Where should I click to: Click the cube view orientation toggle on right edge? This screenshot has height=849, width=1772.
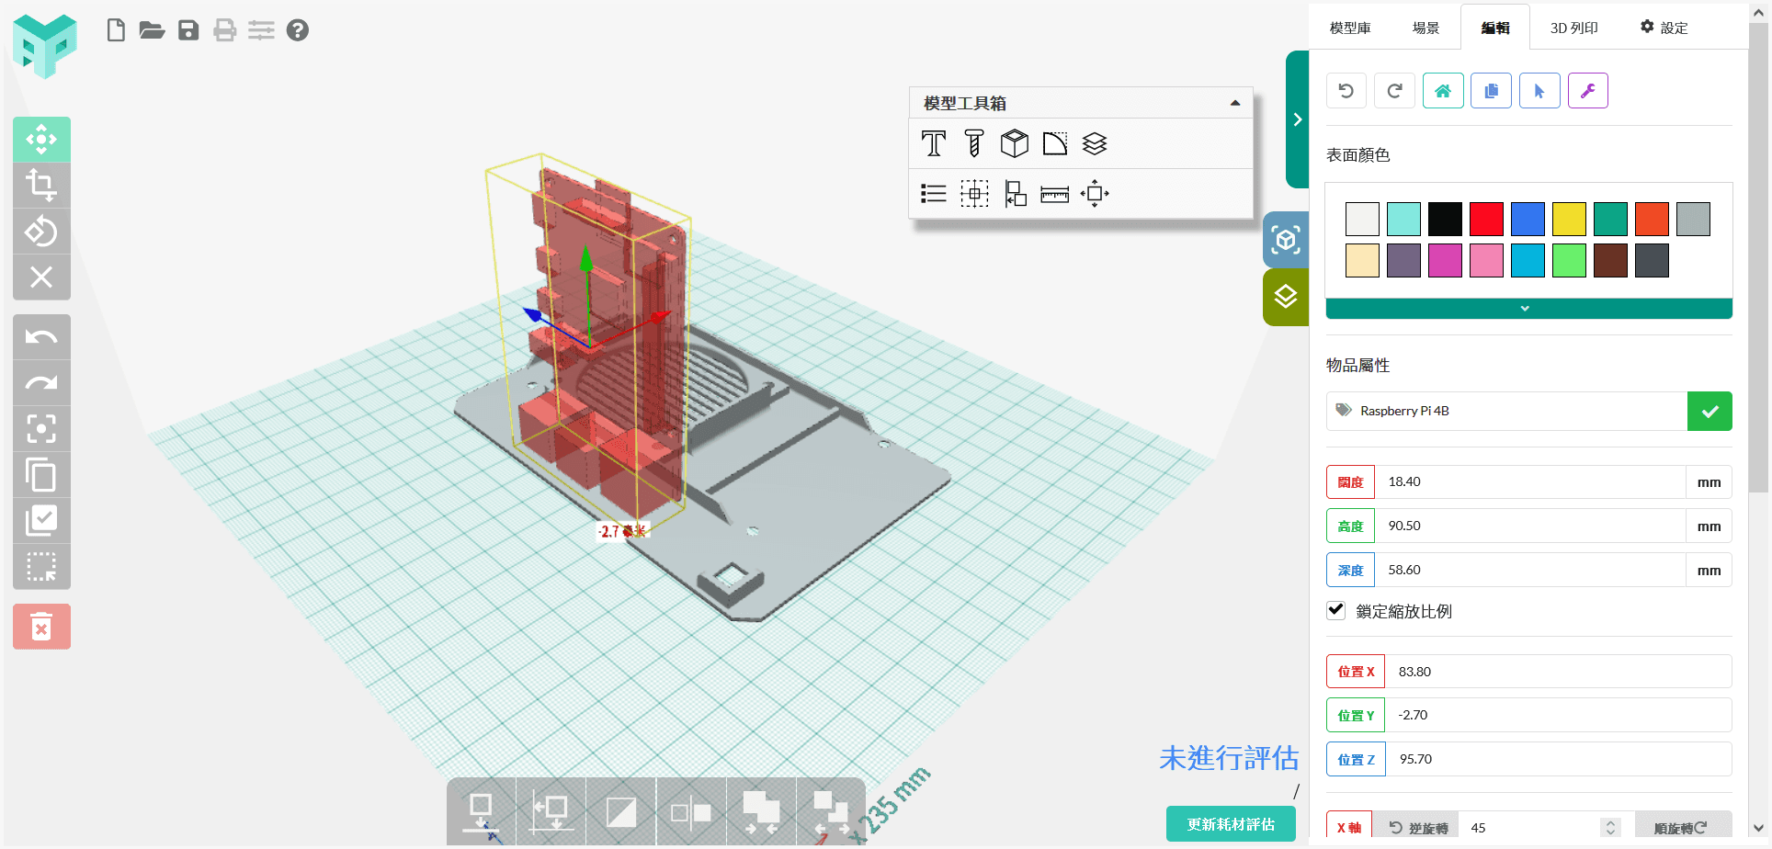tap(1285, 239)
